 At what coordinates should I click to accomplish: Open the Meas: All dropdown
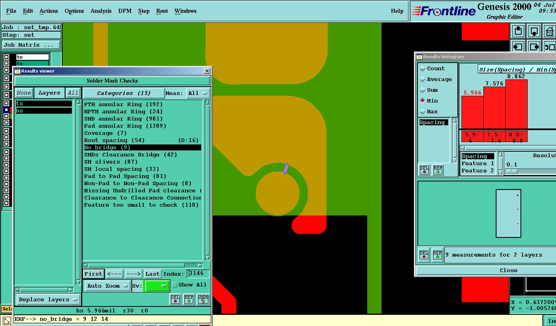tap(198, 93)
